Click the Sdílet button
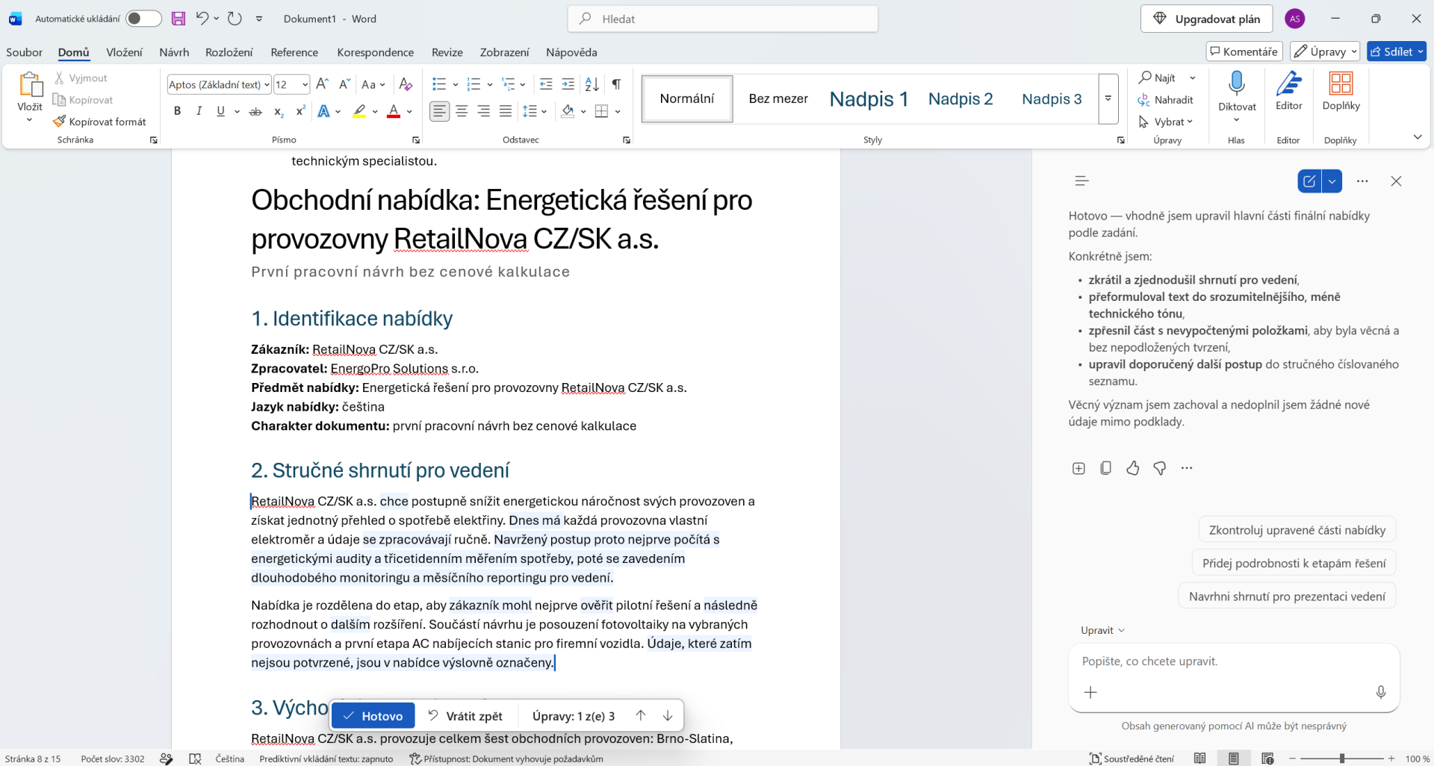 point(1397,52)
